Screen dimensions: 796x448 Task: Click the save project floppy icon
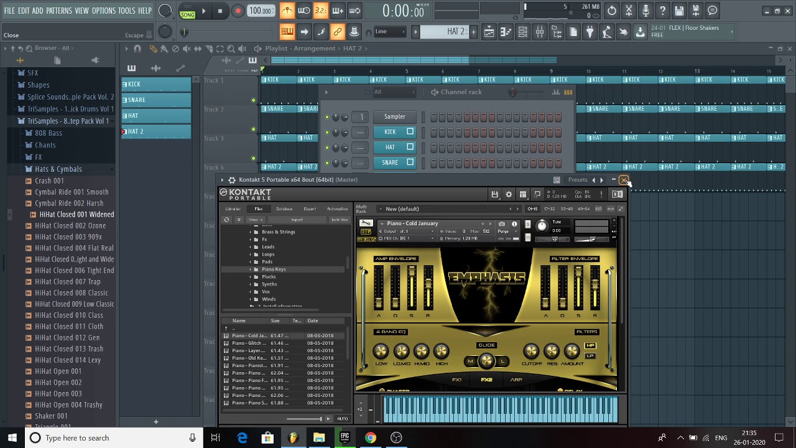[x=679, y=11]
